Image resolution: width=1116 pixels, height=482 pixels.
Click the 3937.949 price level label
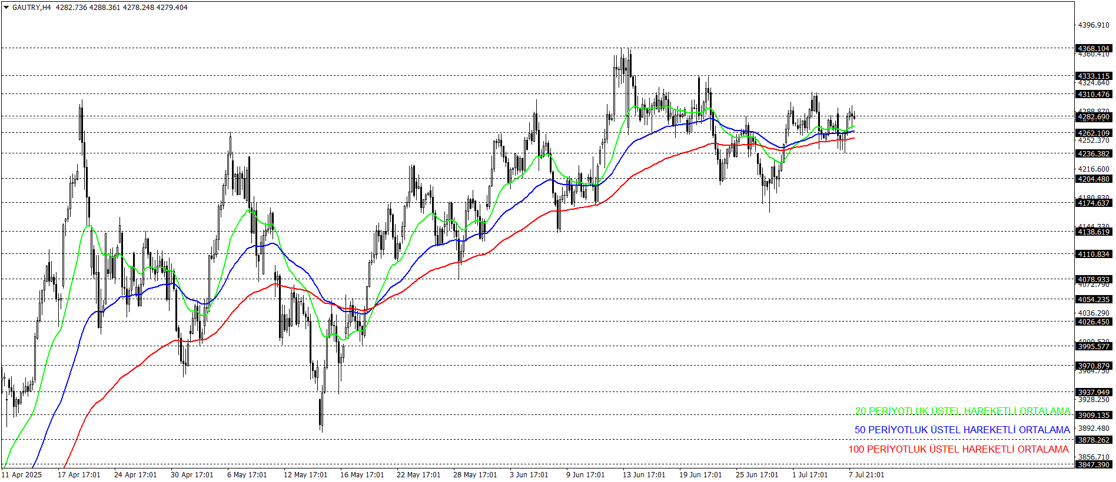[x=1094, y=392]
